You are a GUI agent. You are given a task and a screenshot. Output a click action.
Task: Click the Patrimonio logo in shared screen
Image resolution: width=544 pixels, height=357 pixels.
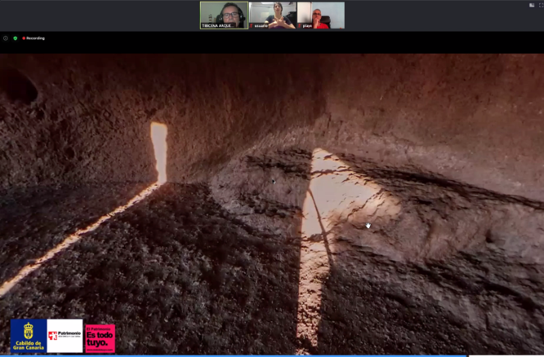[65, 335]
